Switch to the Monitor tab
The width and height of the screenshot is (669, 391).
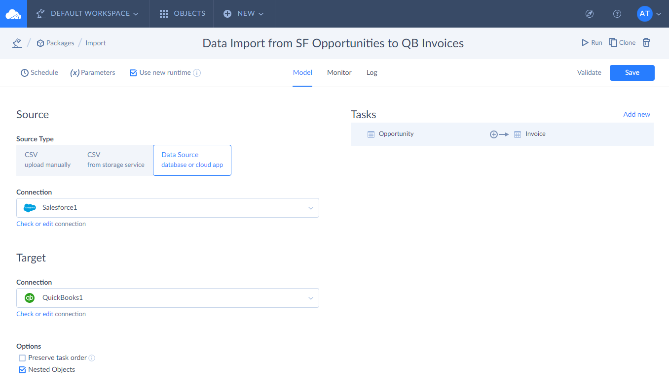pyautogui.click(x=339, y=72)
